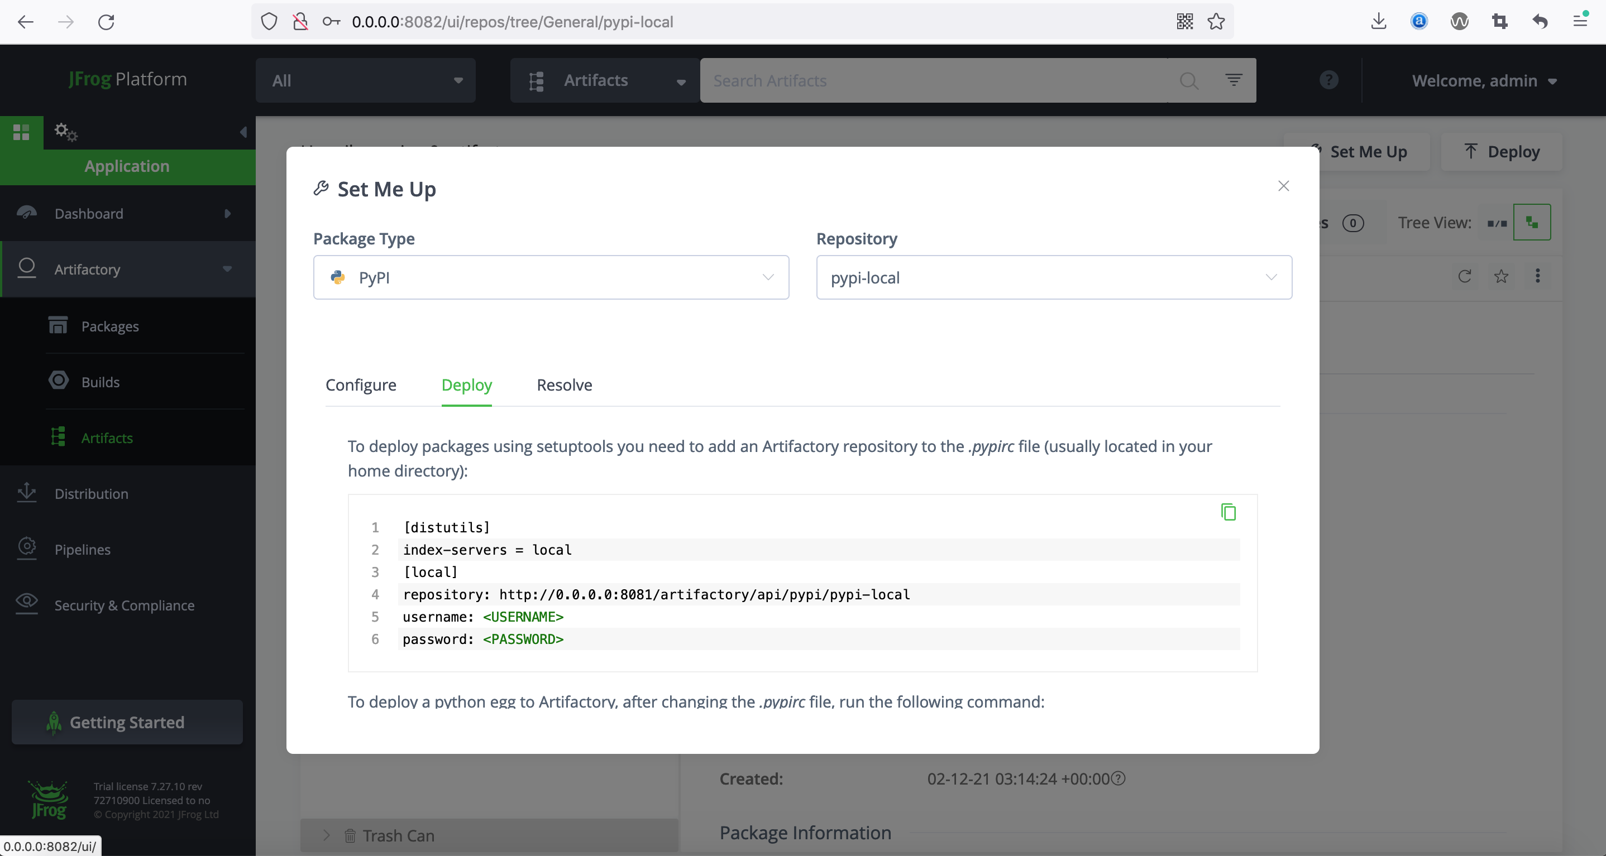Image resolution: width=1606 pixels, height=856 pixels.
Task: Open advanced search filter icon
Action: click(x=1233, y=80)
